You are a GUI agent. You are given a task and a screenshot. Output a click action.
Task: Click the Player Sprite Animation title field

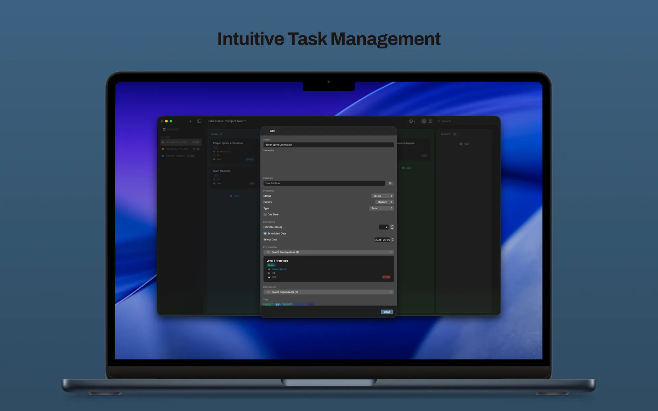(328, 145)
